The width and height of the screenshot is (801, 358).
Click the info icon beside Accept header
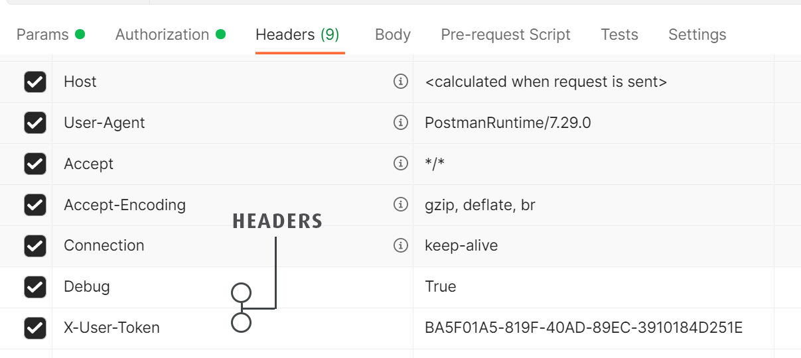[x=400, y=163]
